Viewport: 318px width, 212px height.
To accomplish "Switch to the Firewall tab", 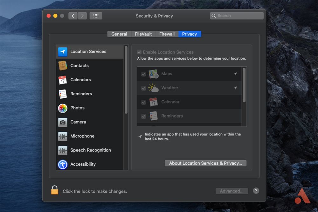I will (x=167, y=34).
